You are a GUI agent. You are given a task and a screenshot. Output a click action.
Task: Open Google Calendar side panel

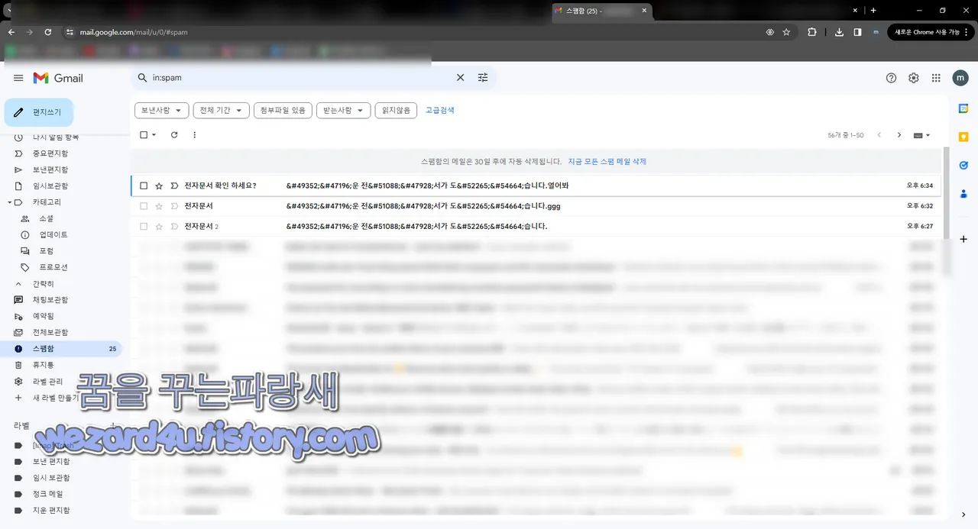(x=963, y=108)
